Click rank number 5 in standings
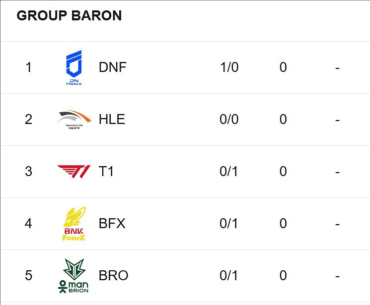 pos(28,276)
